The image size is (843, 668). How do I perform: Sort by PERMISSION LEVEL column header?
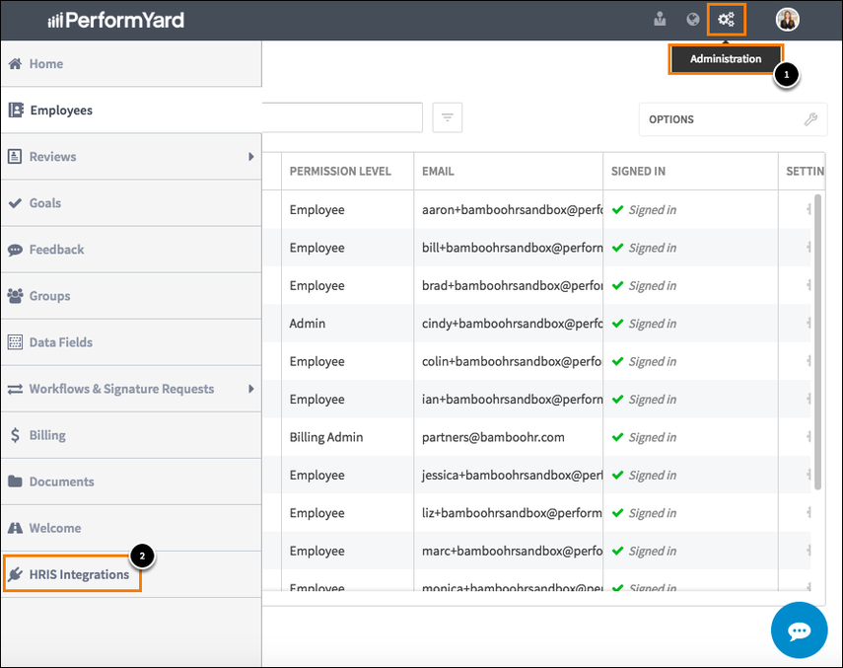(x=340, y=171)
